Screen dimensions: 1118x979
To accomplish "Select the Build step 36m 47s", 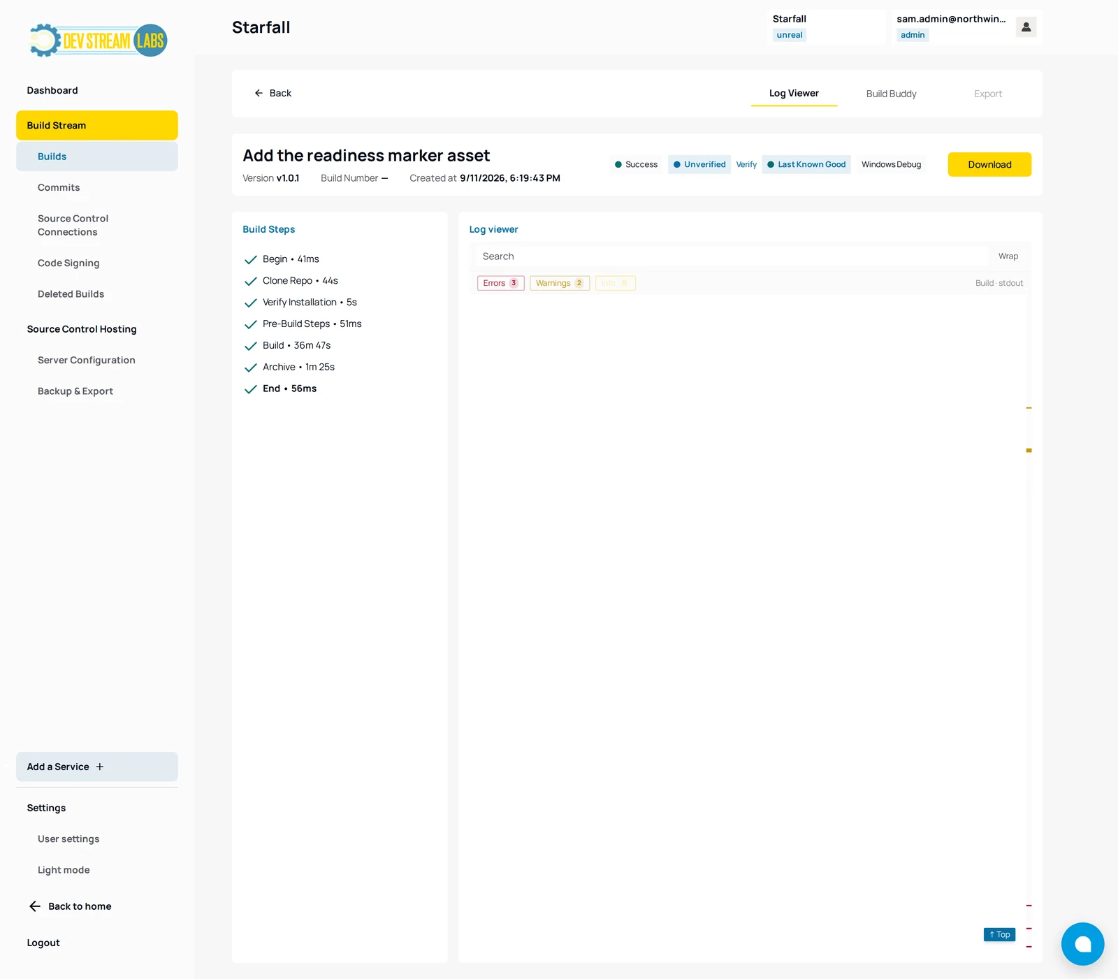I will (x=297, y=346).
